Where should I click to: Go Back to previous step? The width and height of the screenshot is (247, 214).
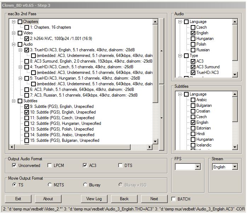[124, 199]
